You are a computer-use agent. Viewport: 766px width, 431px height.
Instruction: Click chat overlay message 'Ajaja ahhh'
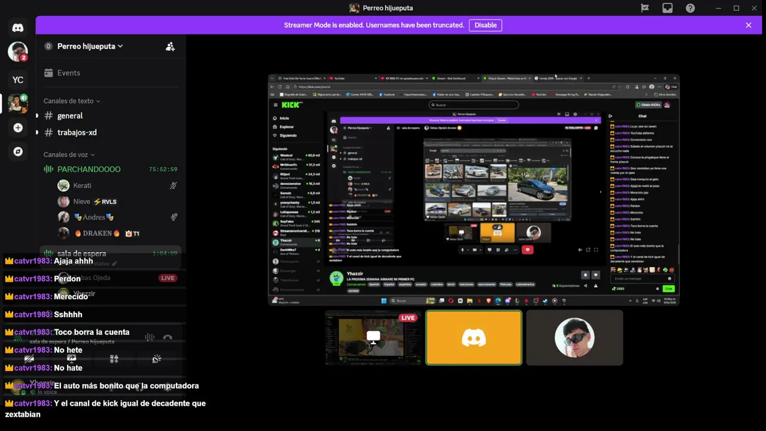click(74, 261)
